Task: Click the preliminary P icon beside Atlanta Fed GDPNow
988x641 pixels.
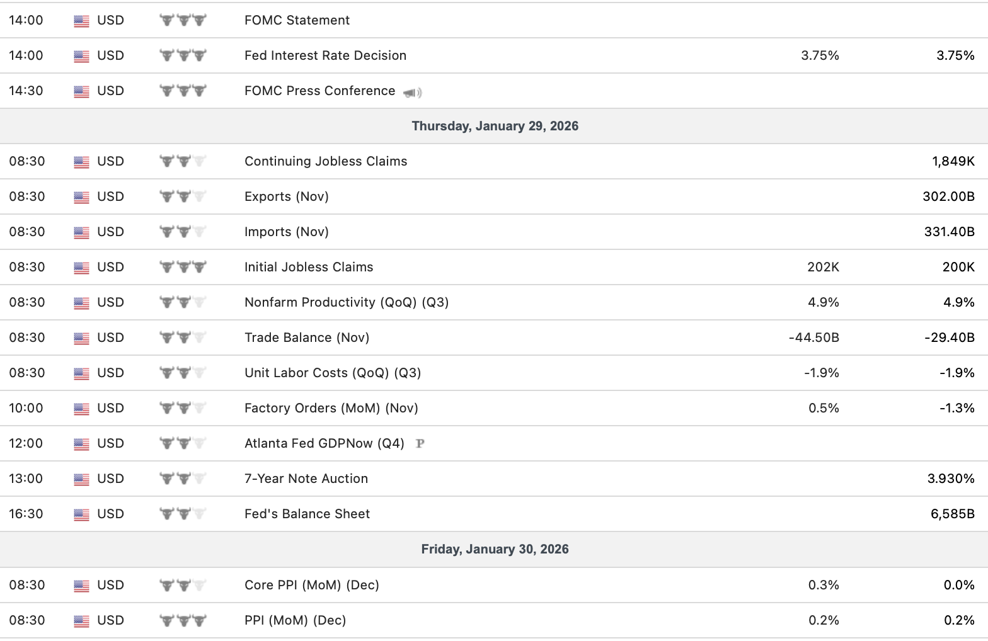Action: [x=420, y=443]
